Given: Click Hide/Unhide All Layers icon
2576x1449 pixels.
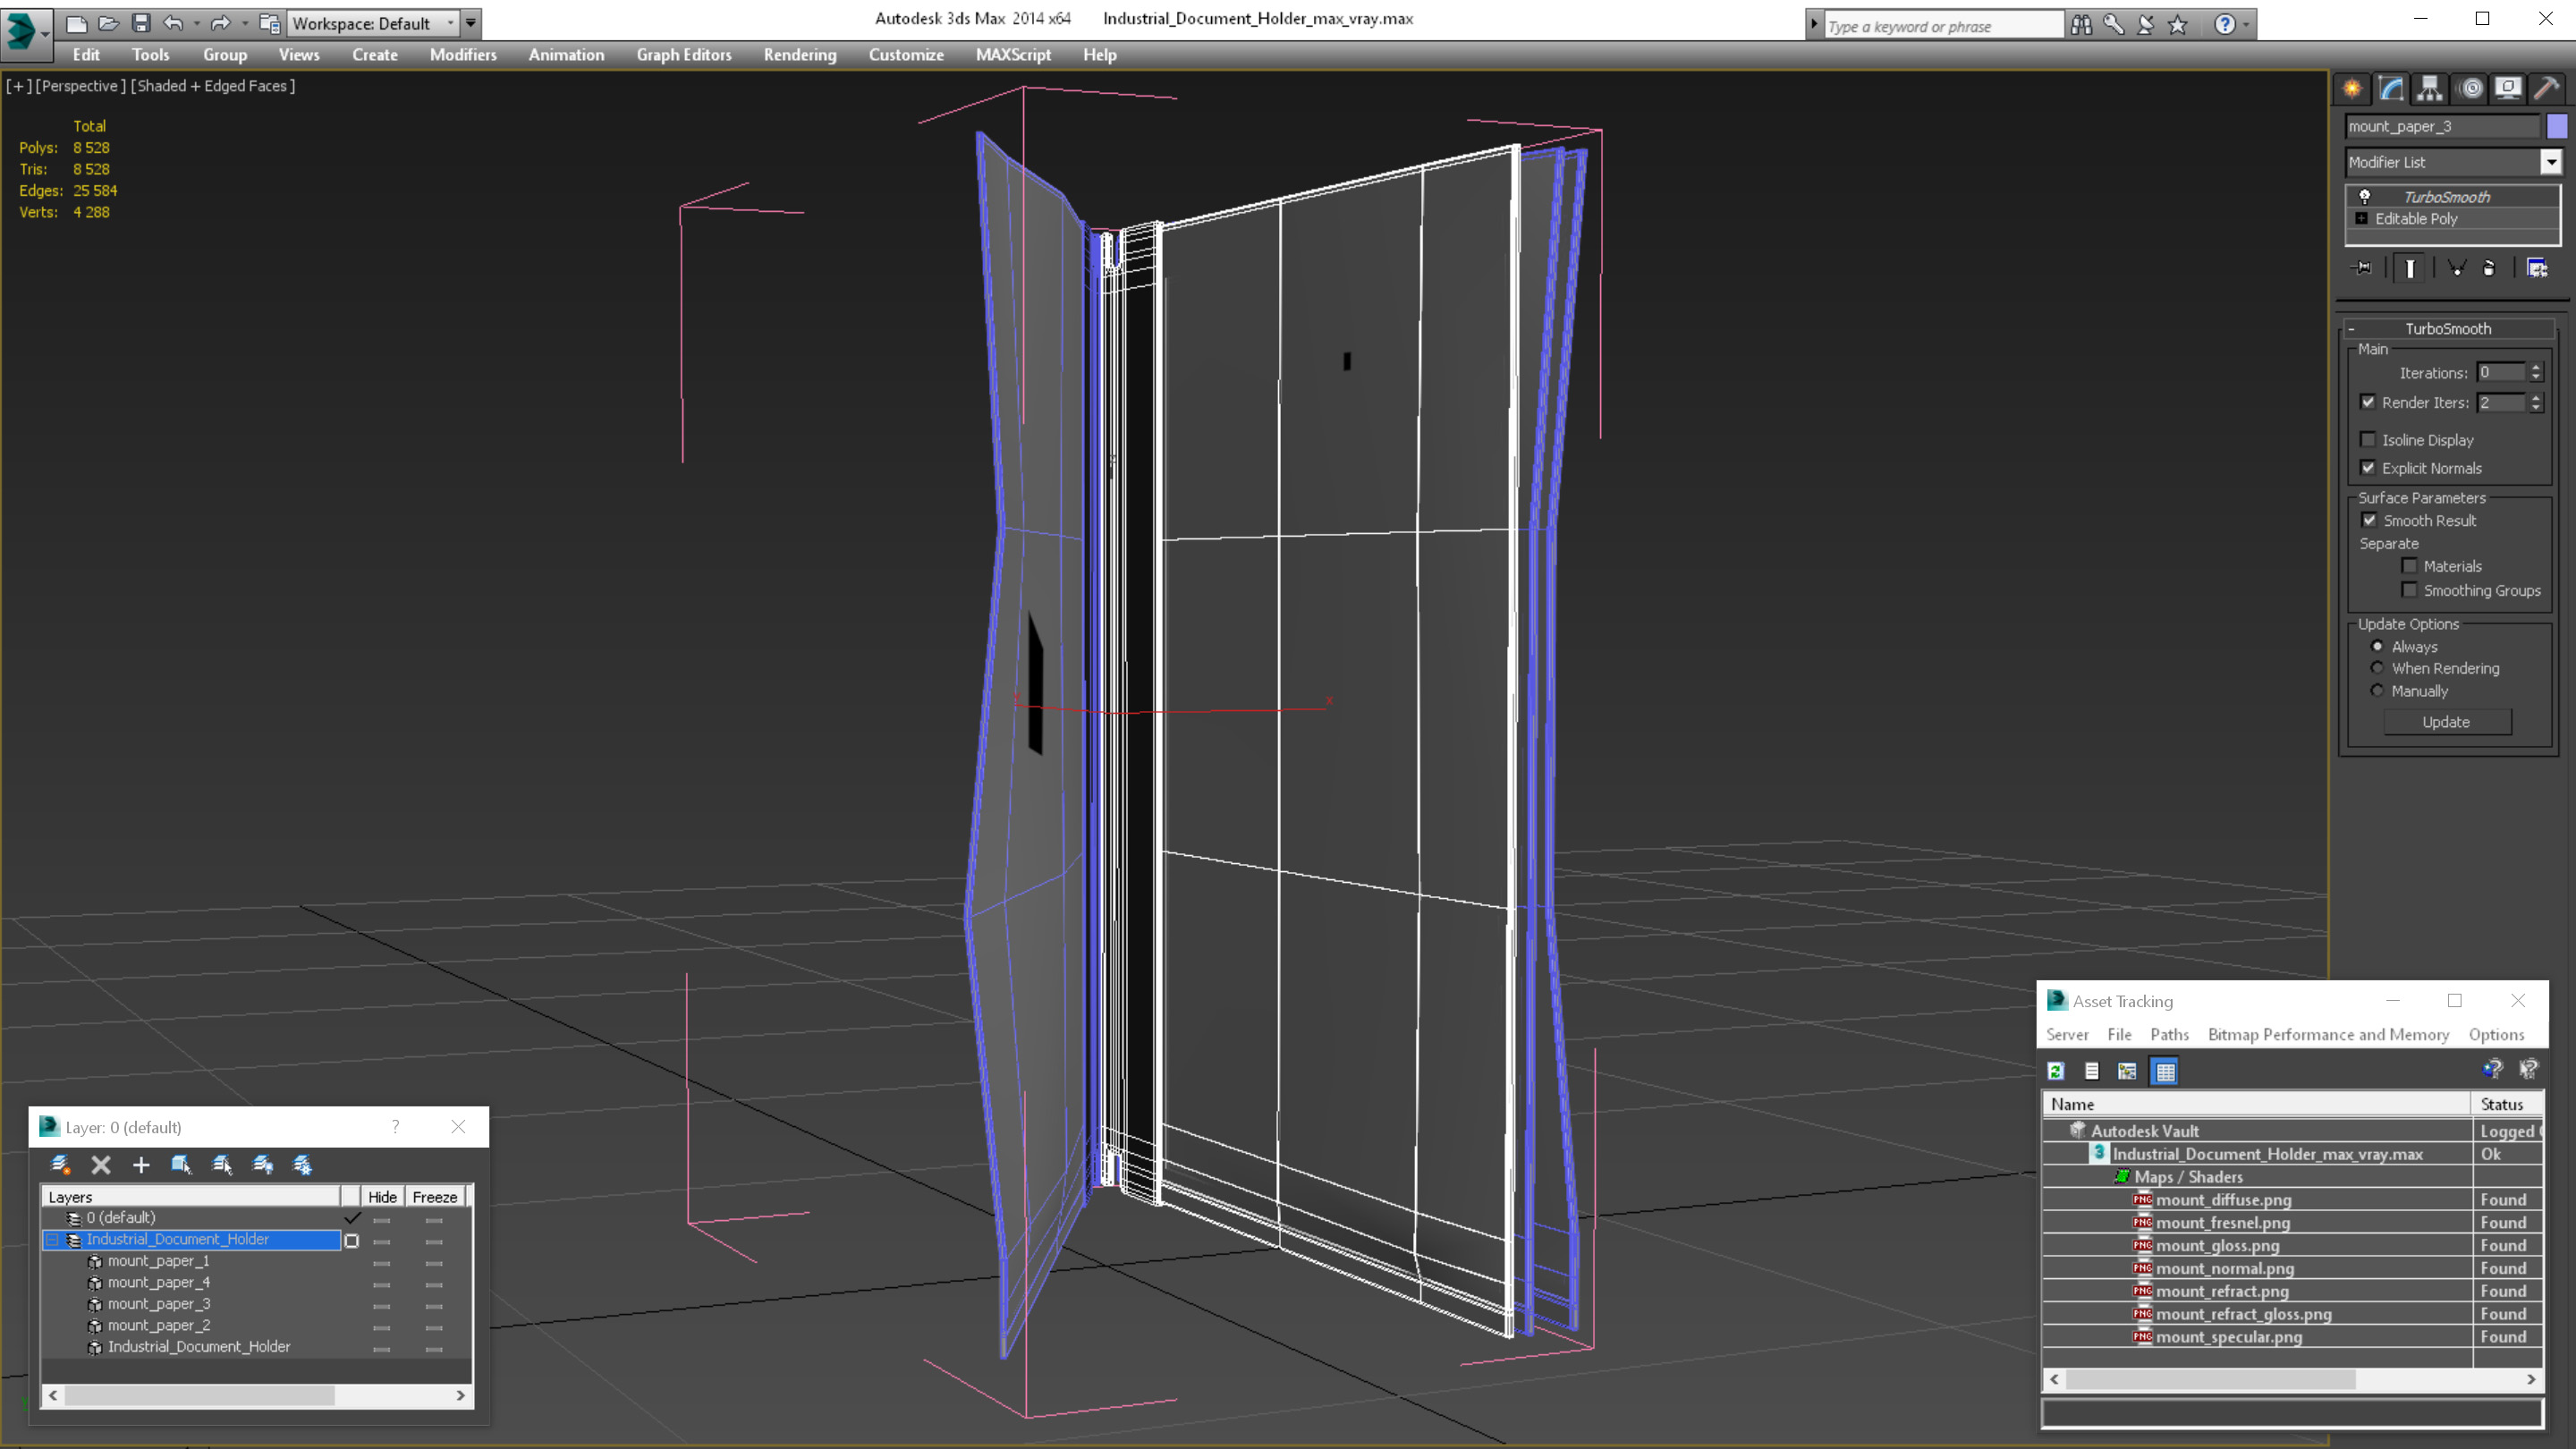Looking at the screenshot, I should (263, 1165).
